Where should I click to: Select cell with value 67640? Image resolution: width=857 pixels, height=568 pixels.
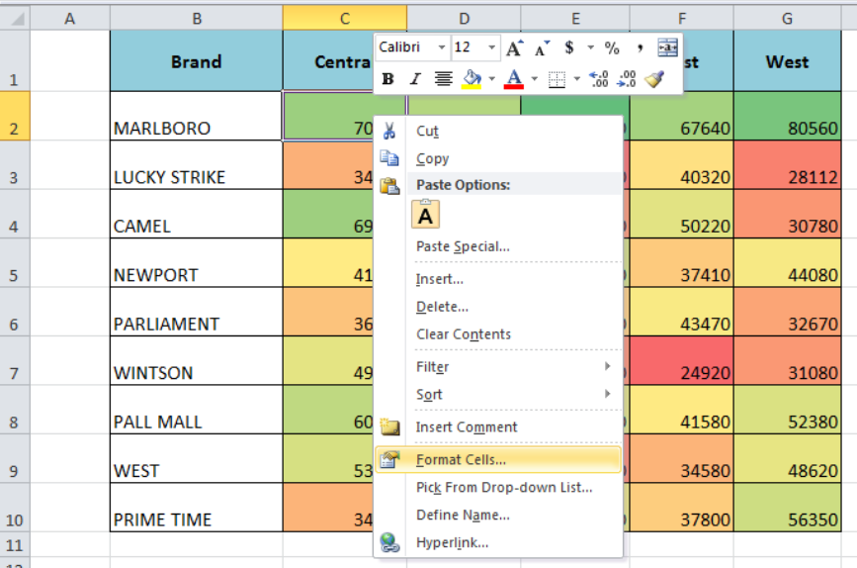(x=682, y=116)
